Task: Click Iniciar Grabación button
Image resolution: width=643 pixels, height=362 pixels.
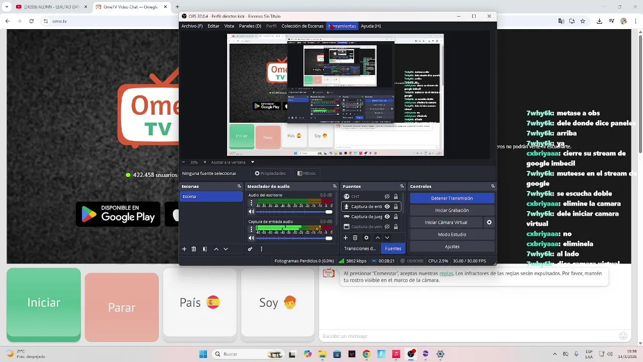Action: click(x=452, y=210)
